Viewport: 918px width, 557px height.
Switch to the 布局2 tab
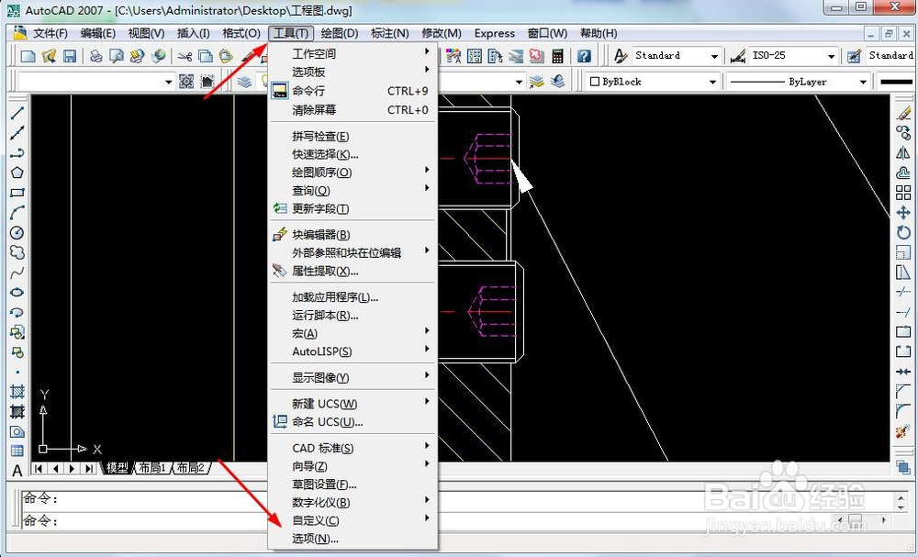coord(191,468)
